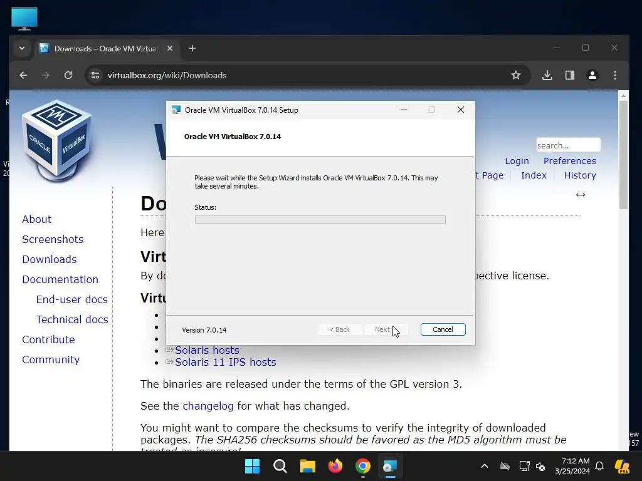Click the disabled Back button in Setup
The width and height of the screenshot is (642, 481).
(340, 329)
